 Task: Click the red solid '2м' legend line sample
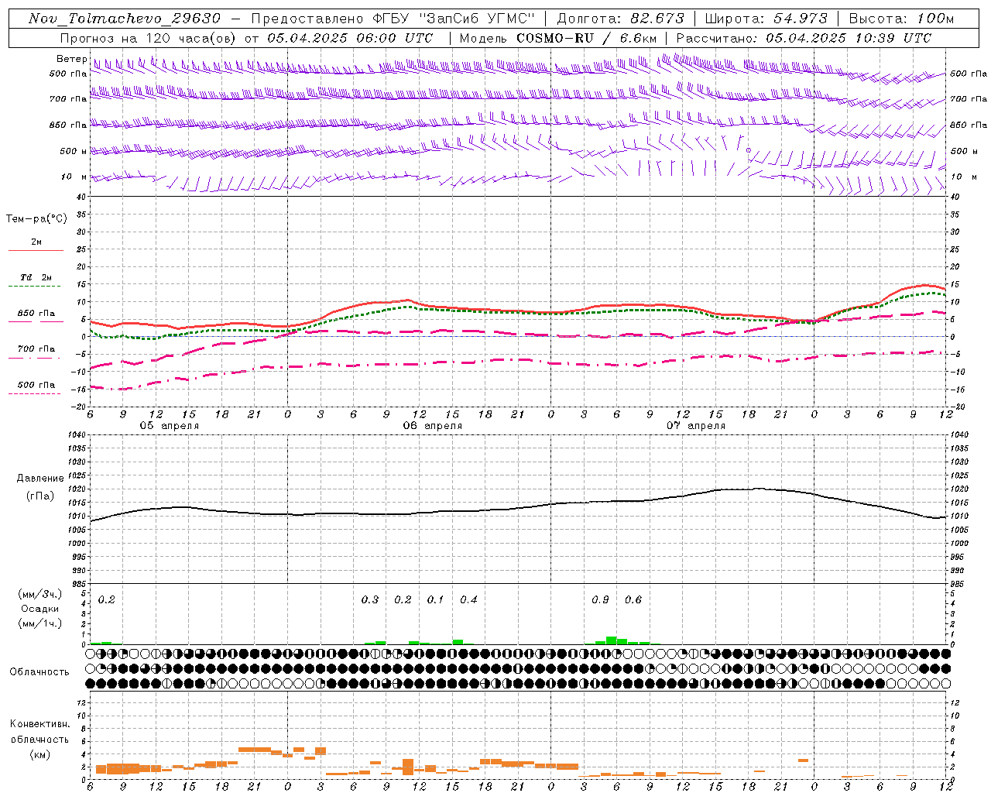pyautogui.click(x=36, y=251)
